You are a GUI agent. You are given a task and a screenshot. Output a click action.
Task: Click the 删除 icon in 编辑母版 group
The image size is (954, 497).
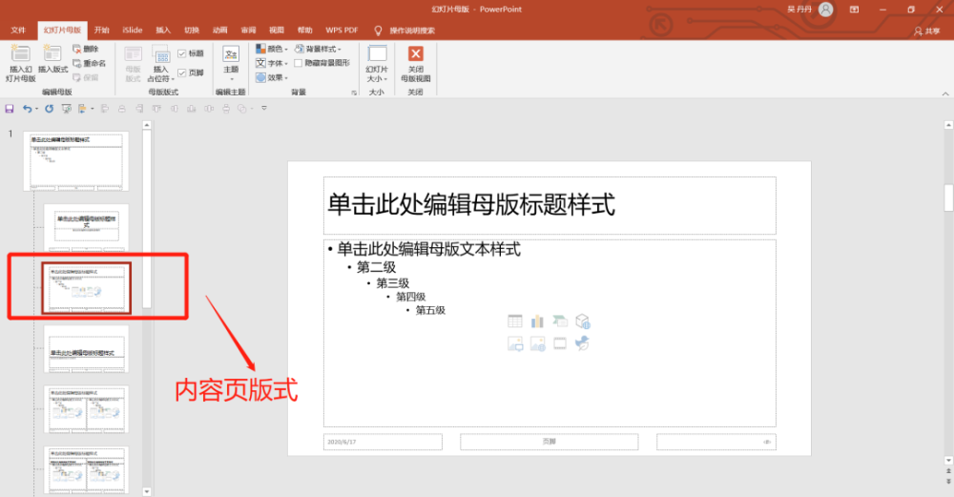(x=85, y=49)
